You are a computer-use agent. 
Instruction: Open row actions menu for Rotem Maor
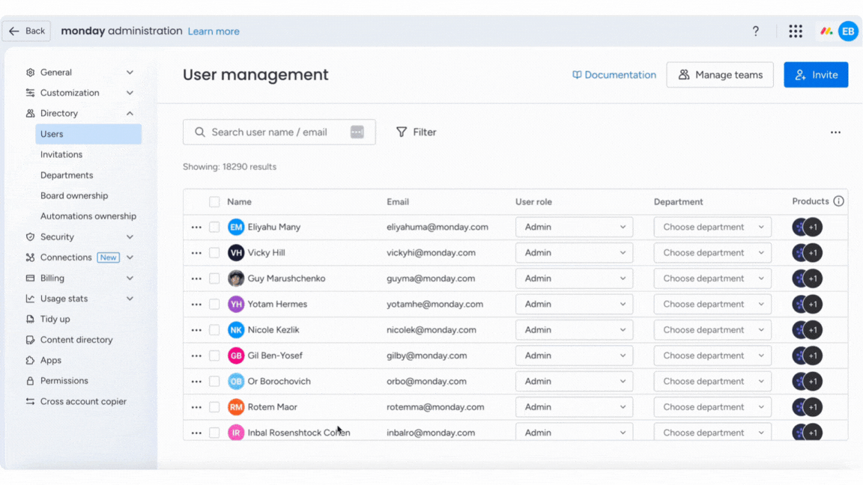tap(196, 407)
